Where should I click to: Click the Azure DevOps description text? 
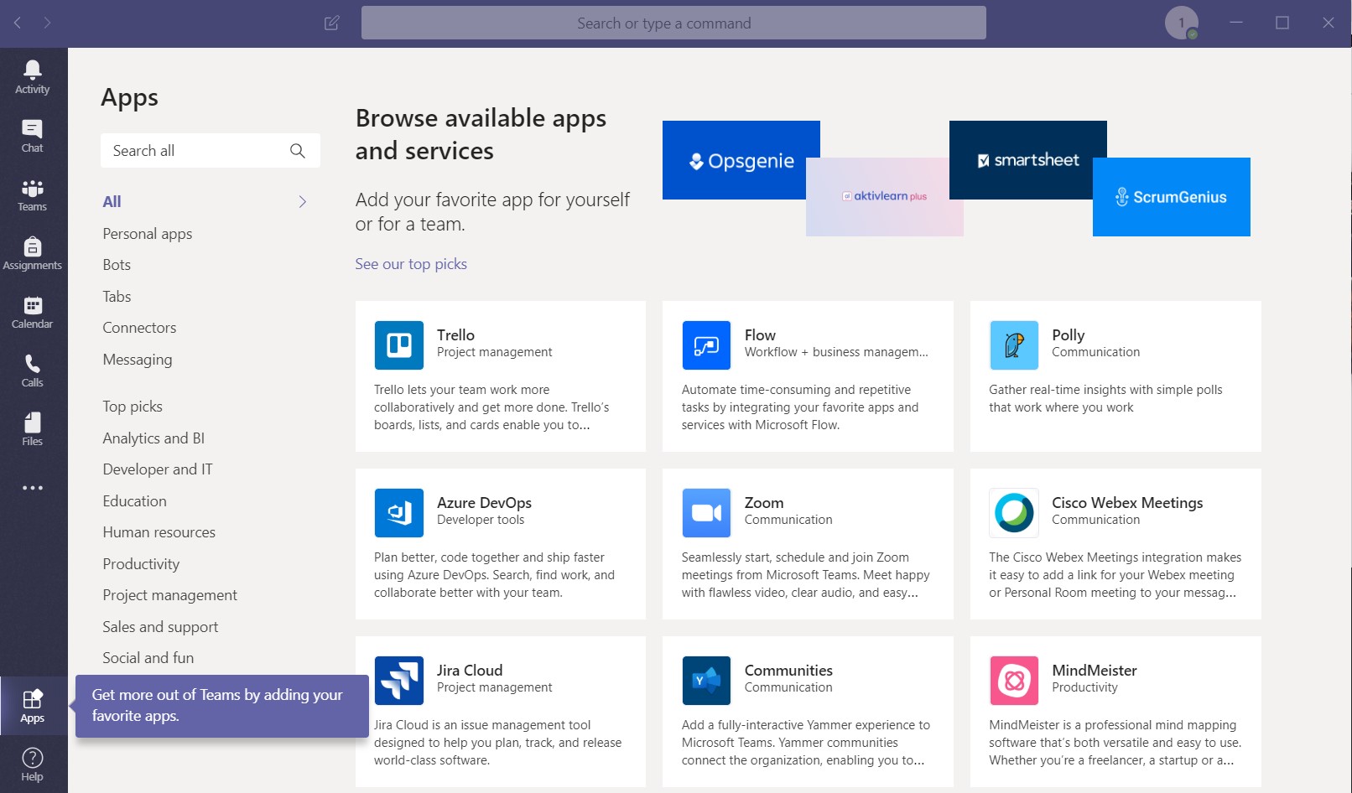[x=494, y=575]
